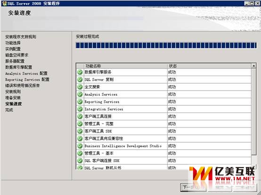The height and width of the screenshot is (195, 261).
Task: Click the 下一步 button
Action: tap(194, 187)
